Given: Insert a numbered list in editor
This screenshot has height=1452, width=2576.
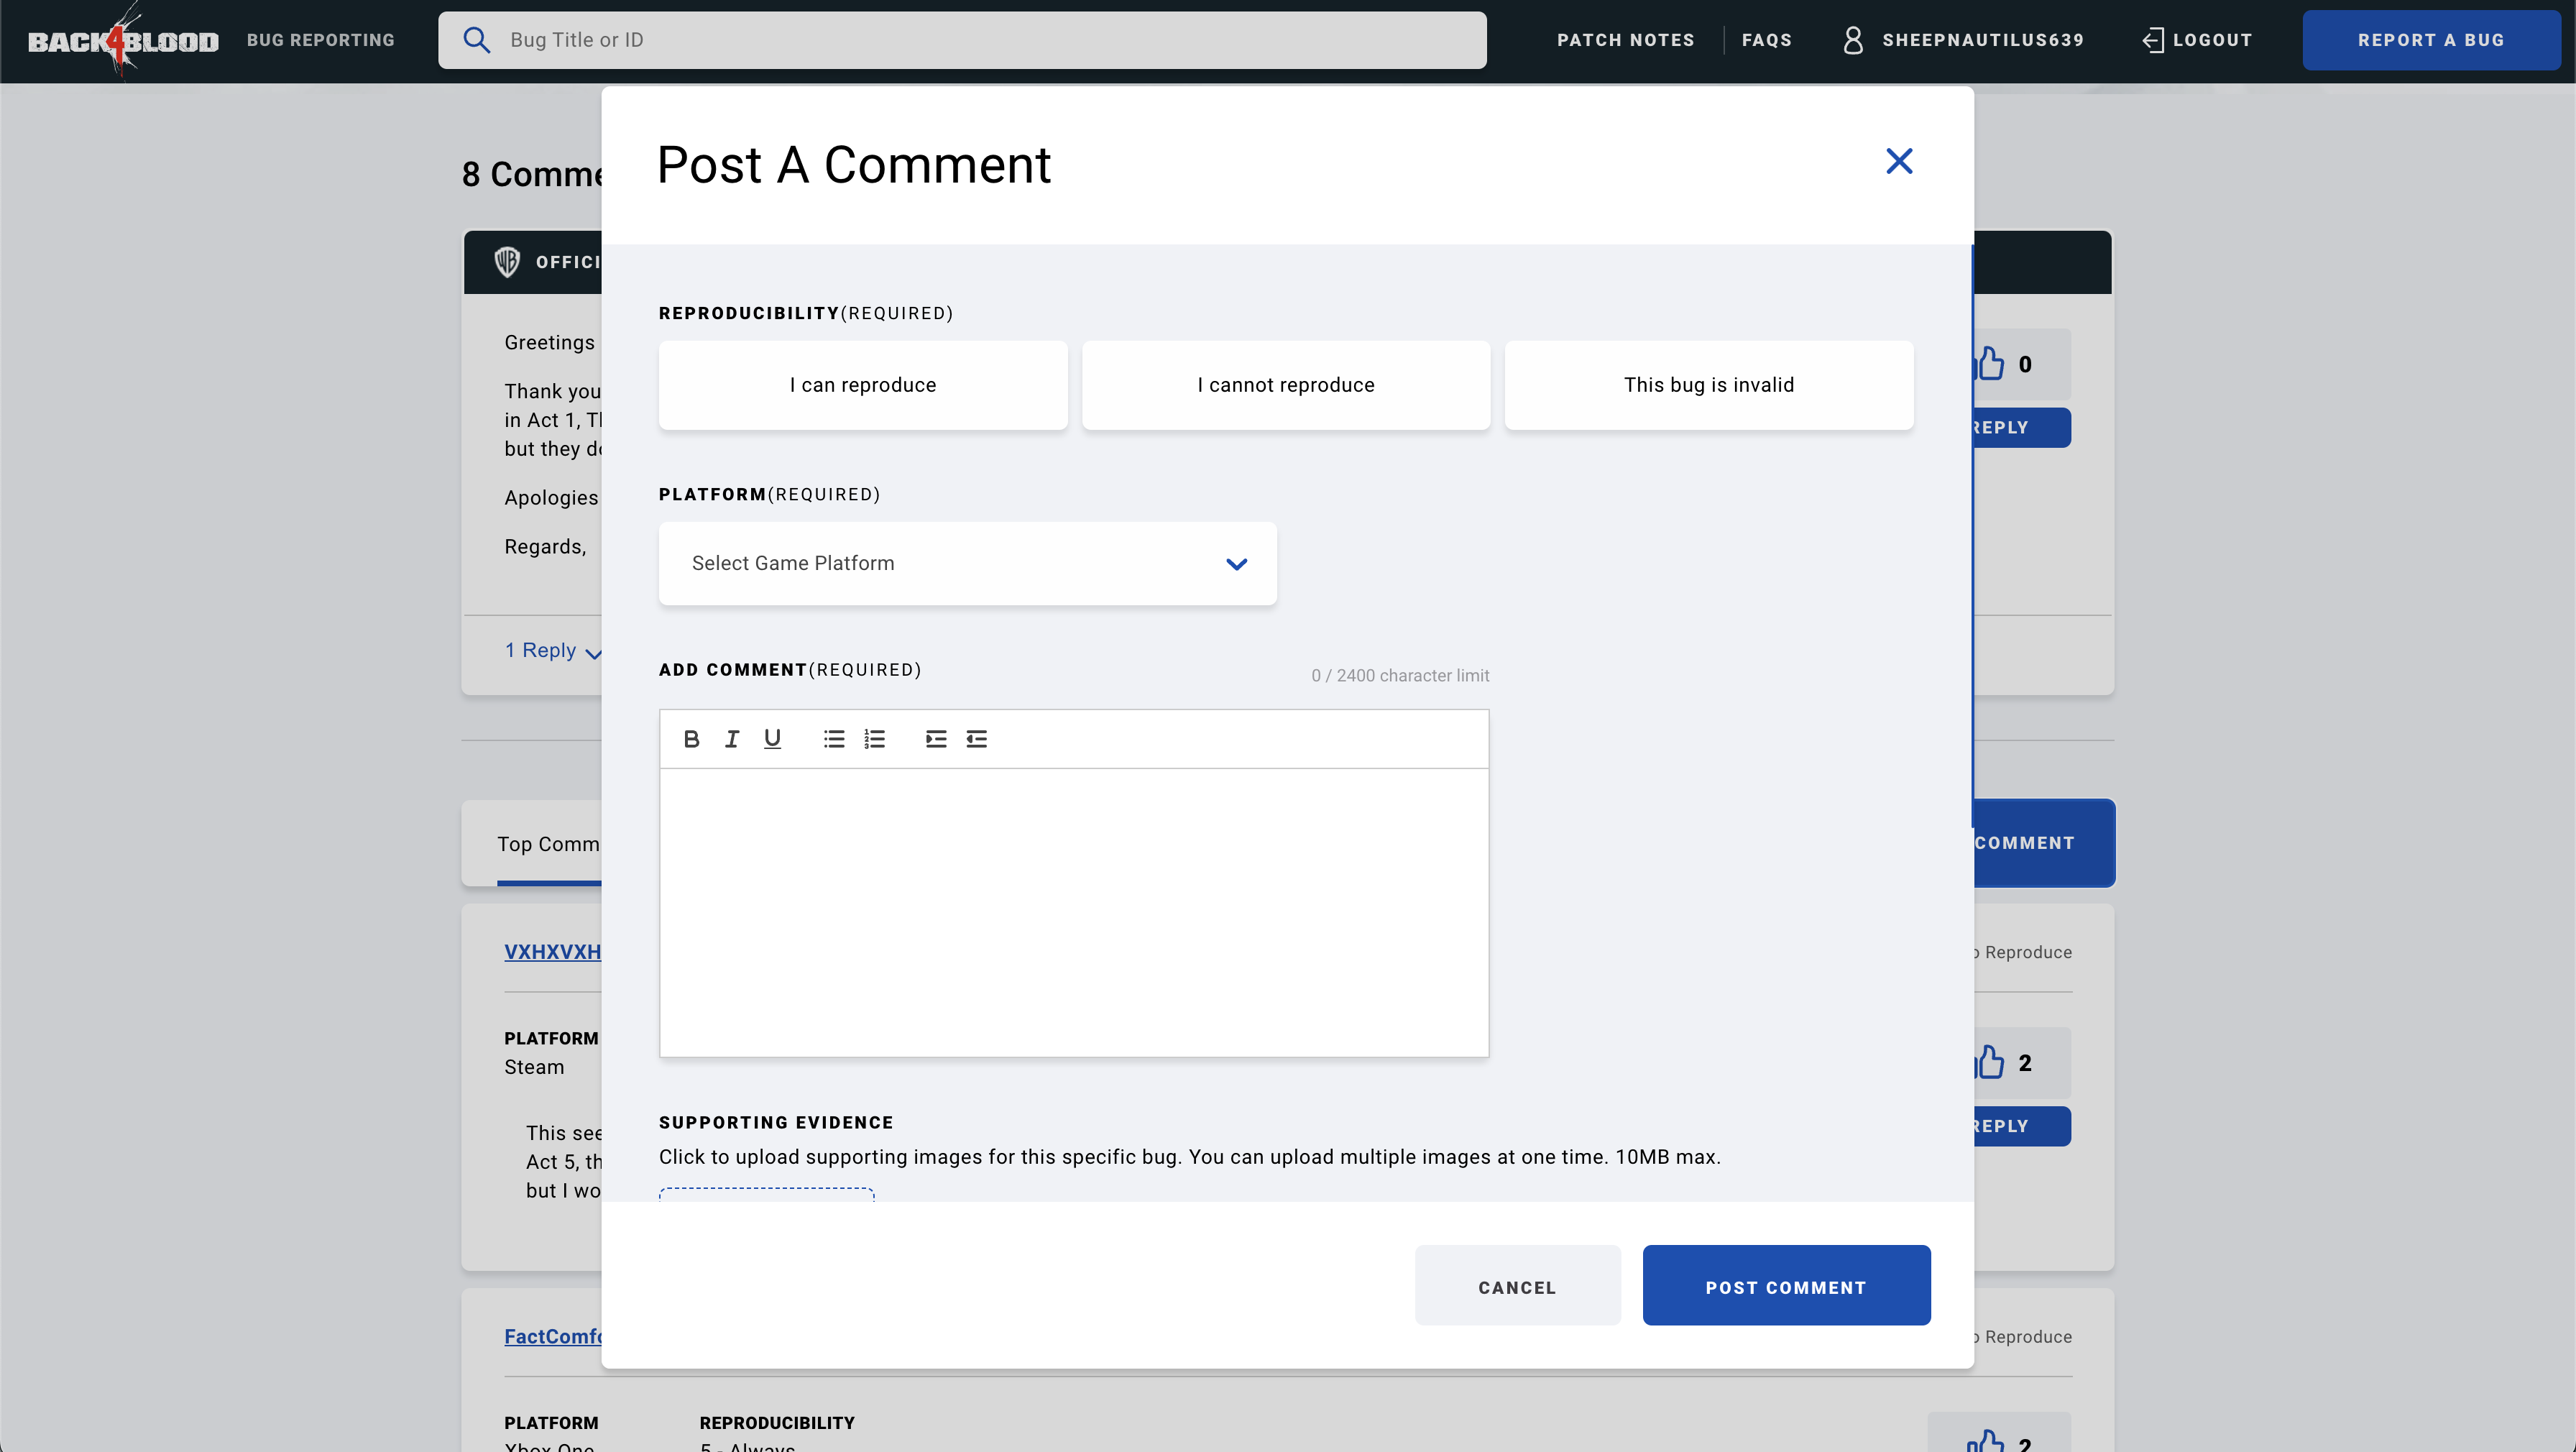Looking at the screenshot, I should [x=875, y=739].
